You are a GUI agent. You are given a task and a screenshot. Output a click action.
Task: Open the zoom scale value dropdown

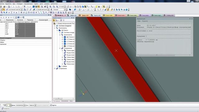pyautogui.click(x=65, y=7)
